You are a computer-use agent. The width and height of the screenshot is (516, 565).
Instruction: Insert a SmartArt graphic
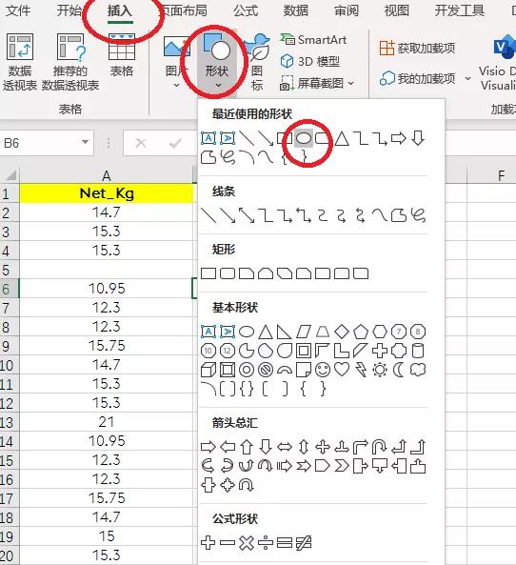[x=314, y=40]
